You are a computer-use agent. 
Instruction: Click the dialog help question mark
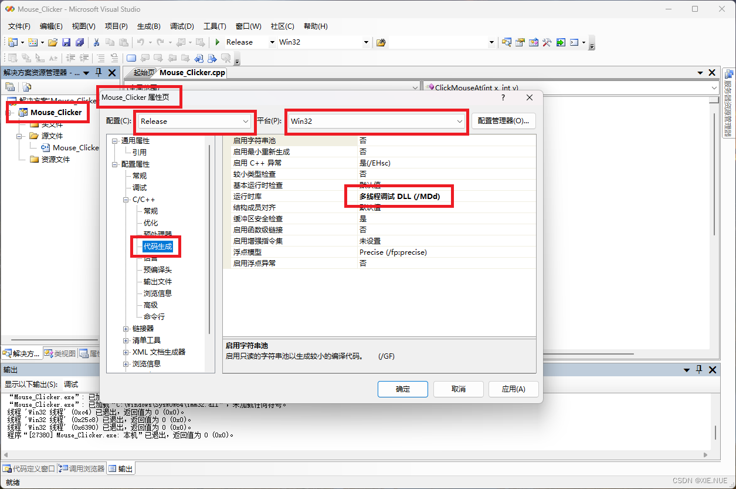point(503,97)
